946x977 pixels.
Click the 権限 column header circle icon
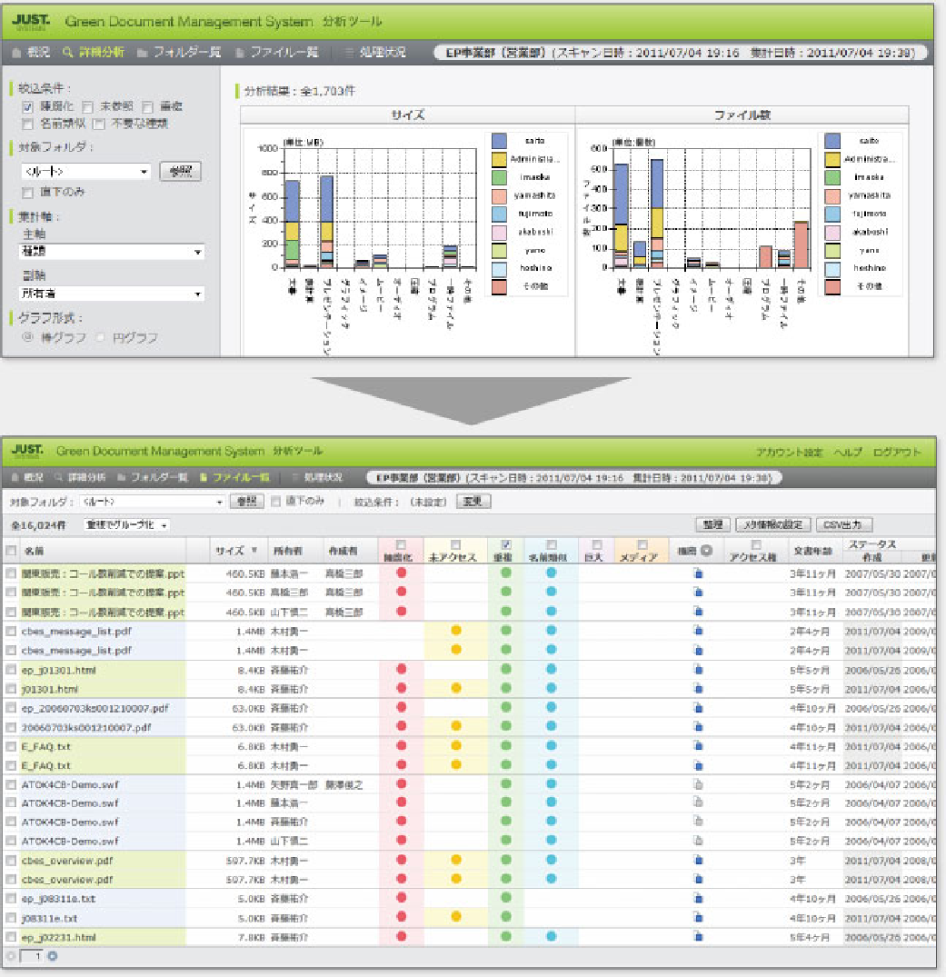[706, 550]
